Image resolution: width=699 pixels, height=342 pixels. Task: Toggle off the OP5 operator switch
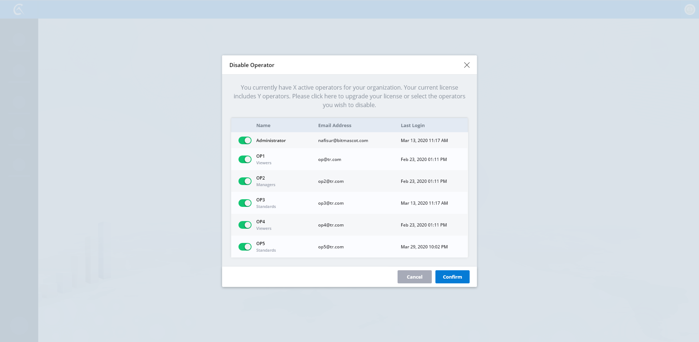245,247
